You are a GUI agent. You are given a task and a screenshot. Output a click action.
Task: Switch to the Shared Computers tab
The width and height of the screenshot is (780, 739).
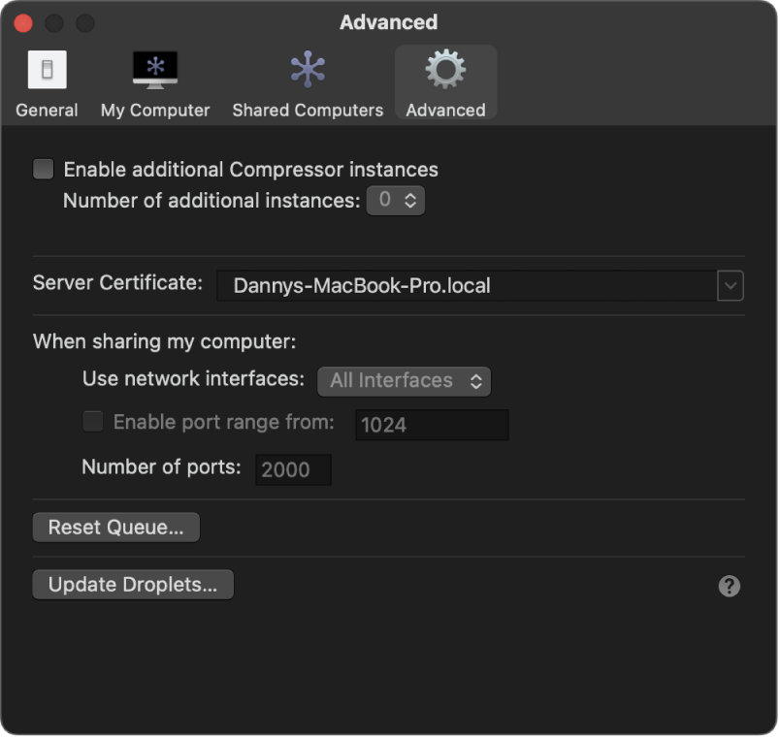307,82
